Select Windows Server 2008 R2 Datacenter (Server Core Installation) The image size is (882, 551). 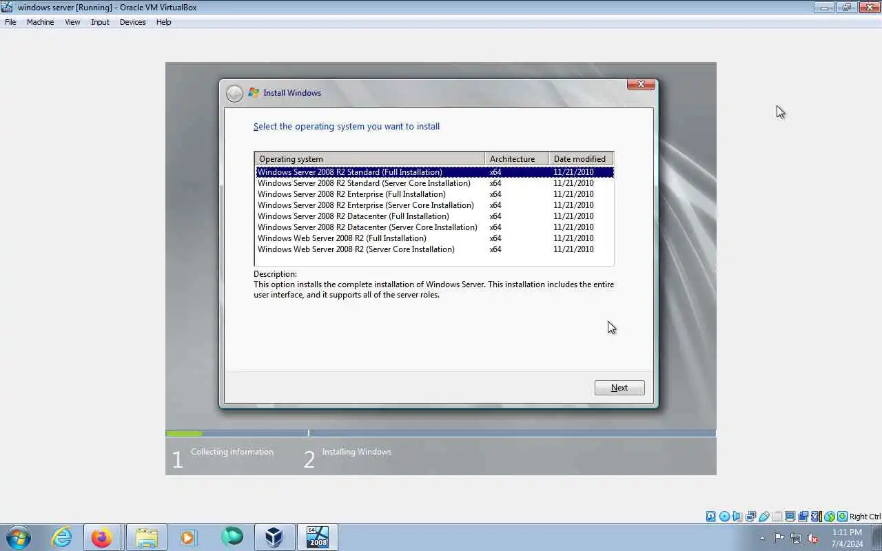(x=435, y=227)
